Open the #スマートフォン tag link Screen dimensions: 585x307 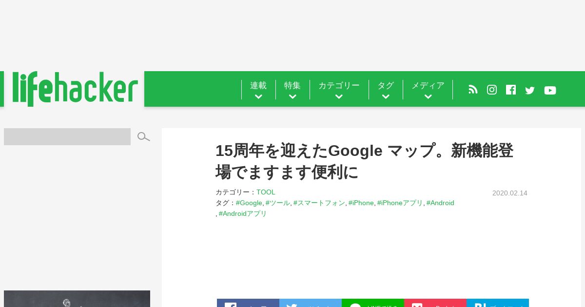coord(319,203)
